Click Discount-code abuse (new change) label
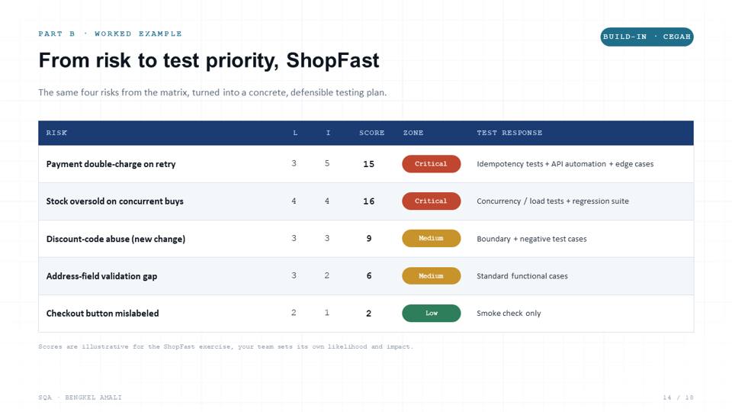Image resolution: width=732 pixels, height=412 pixels. (116, 239)
